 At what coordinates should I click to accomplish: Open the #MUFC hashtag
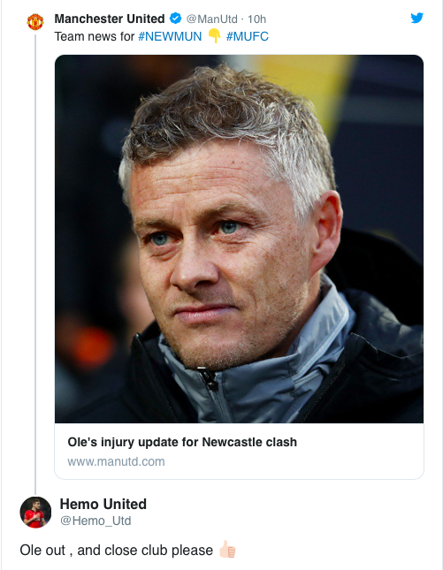(248, 36)
